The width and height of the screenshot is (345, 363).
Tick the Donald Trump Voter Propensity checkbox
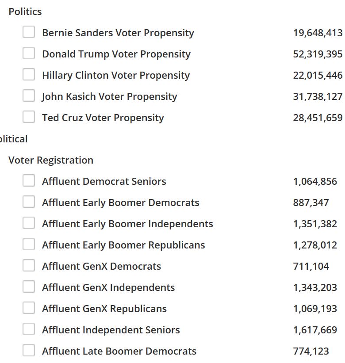tap(29, 53)
